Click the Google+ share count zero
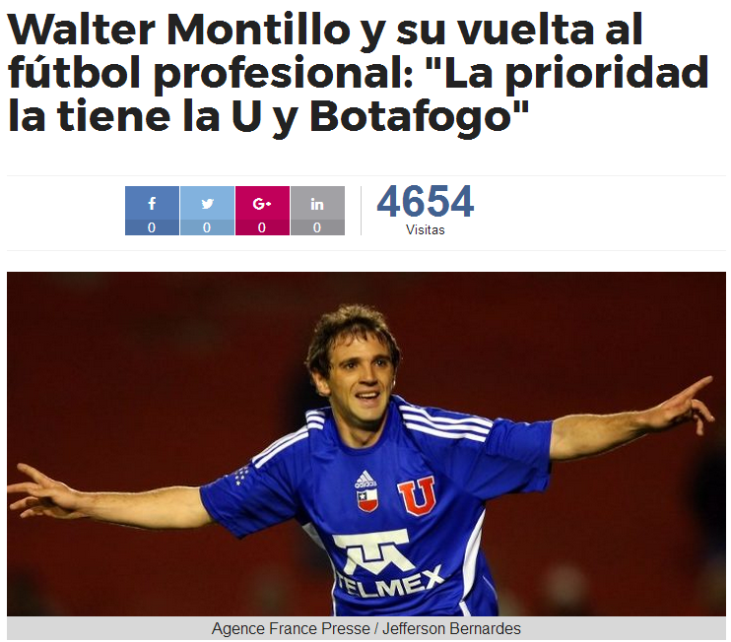The image size is (731, 642). coord(262,227)
